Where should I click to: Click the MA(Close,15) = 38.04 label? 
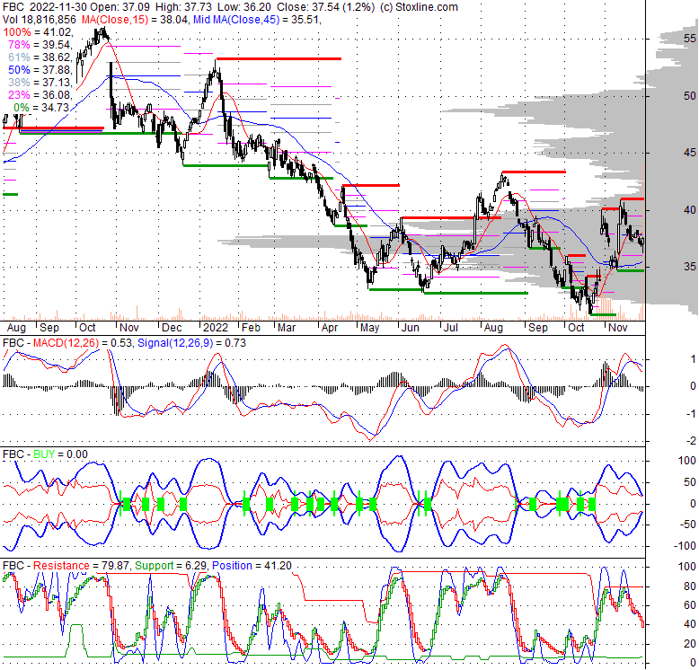coord(135,20)
